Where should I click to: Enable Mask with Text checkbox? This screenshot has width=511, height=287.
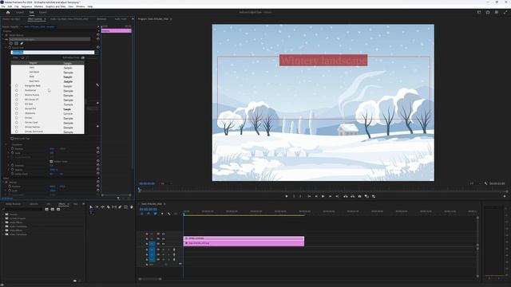(12, 138)
